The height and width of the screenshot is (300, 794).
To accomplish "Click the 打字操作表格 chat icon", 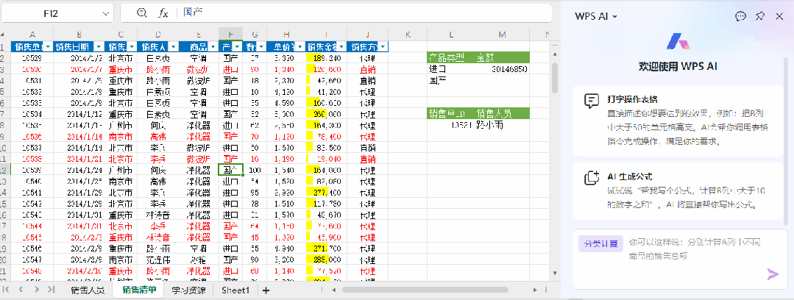I will [x=592, y=101].
